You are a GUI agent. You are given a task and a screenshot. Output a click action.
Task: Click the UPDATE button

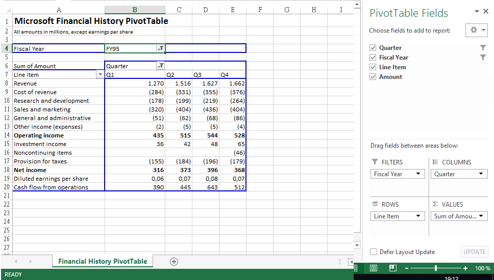(x=475, y=251)
